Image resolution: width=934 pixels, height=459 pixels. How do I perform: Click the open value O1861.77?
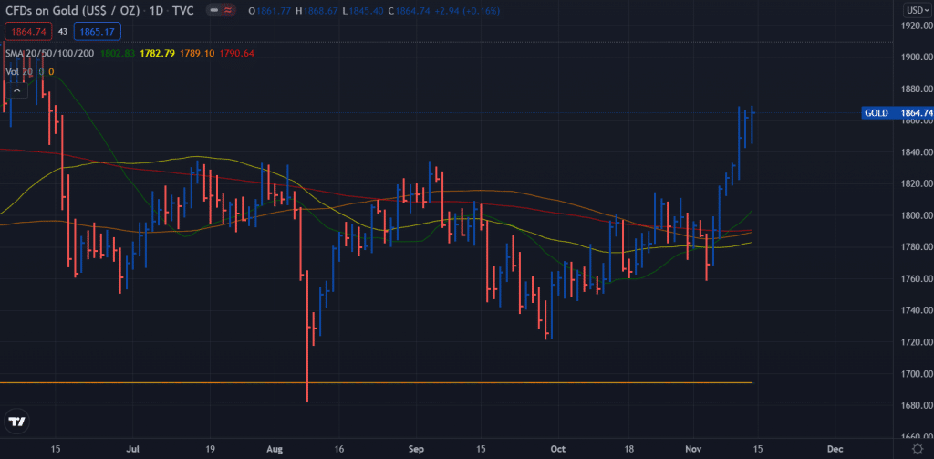[x=271, y=11]
